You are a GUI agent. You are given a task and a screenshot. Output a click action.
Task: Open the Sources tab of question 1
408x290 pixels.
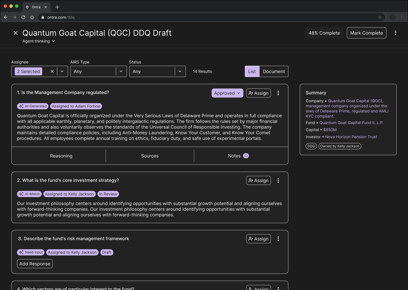tap(150, 156)
